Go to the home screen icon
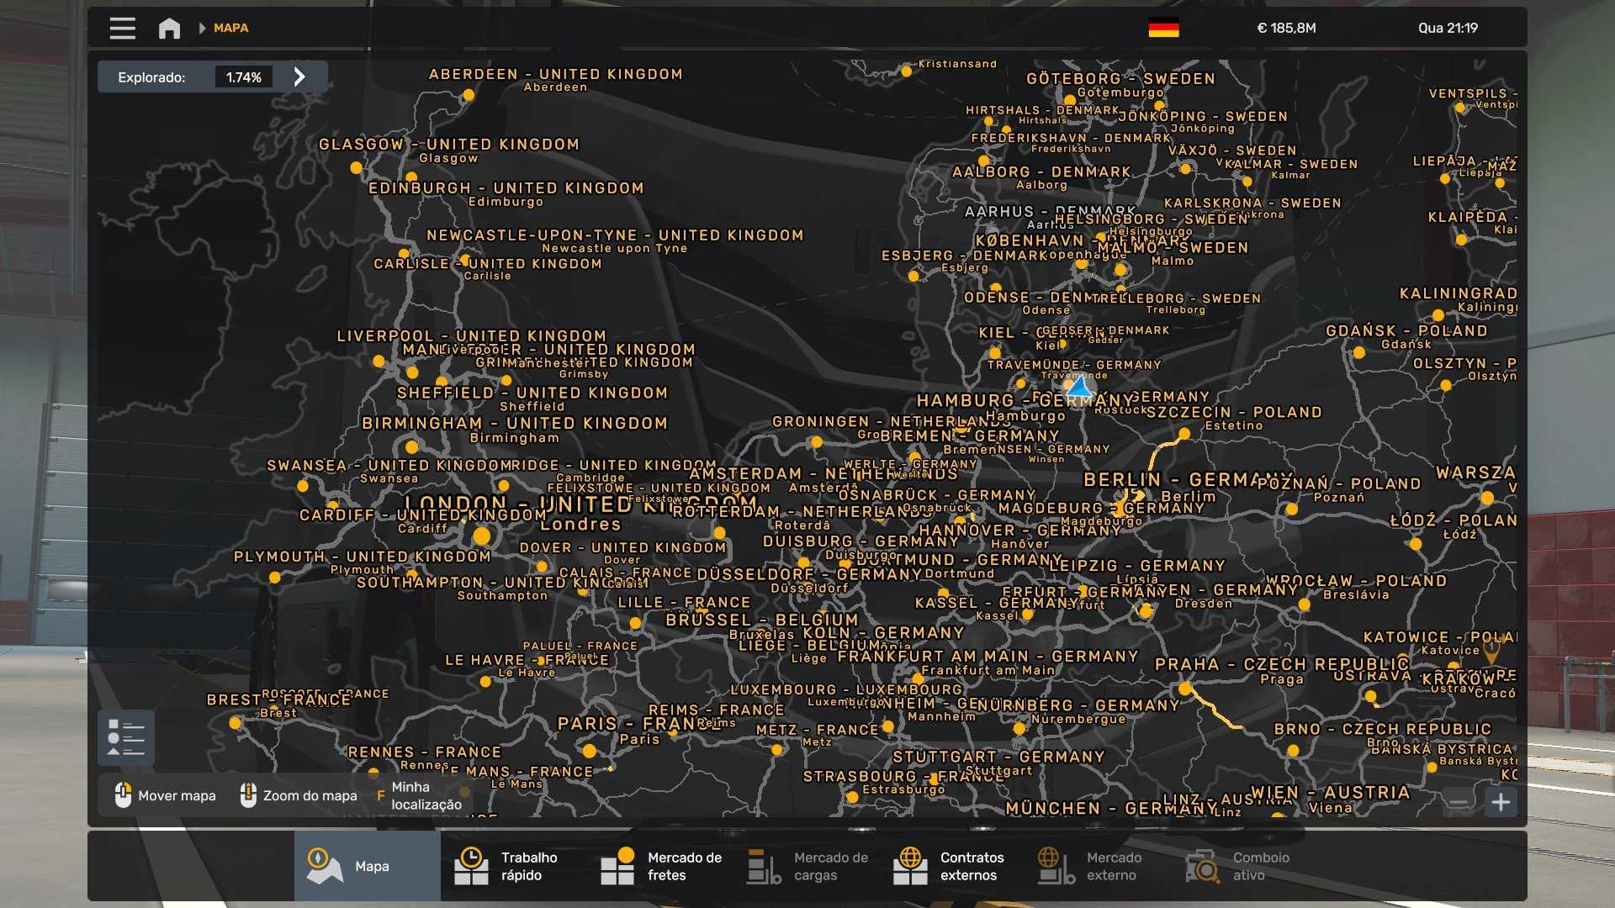Screen dimensions: 1615x908 pyautogui.click(x=169, y=29)
